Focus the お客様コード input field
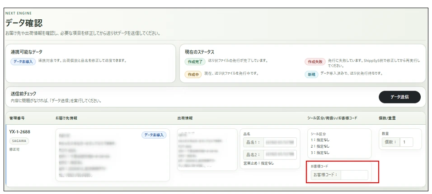432x194 pixels. pos(354,175)
